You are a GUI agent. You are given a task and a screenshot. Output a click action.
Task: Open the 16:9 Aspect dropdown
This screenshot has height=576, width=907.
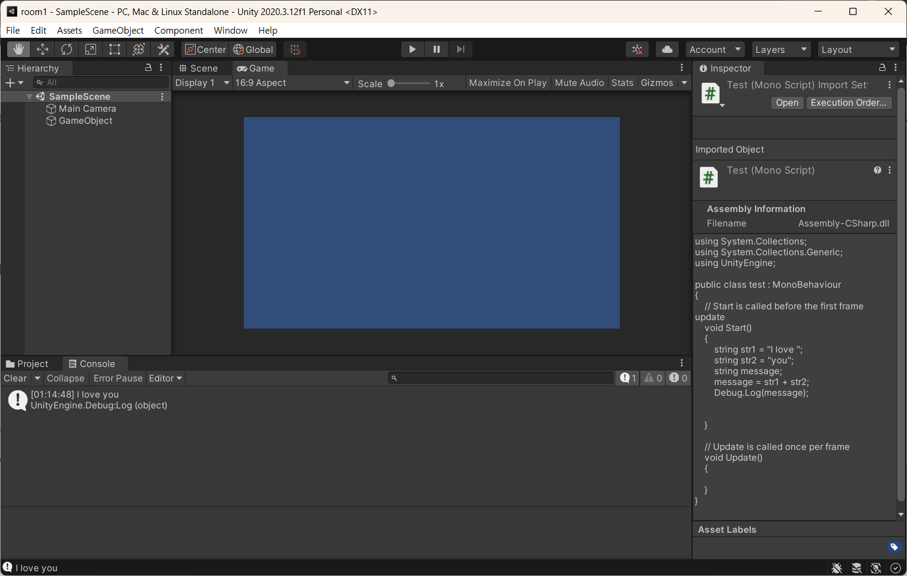coord(293,83)
